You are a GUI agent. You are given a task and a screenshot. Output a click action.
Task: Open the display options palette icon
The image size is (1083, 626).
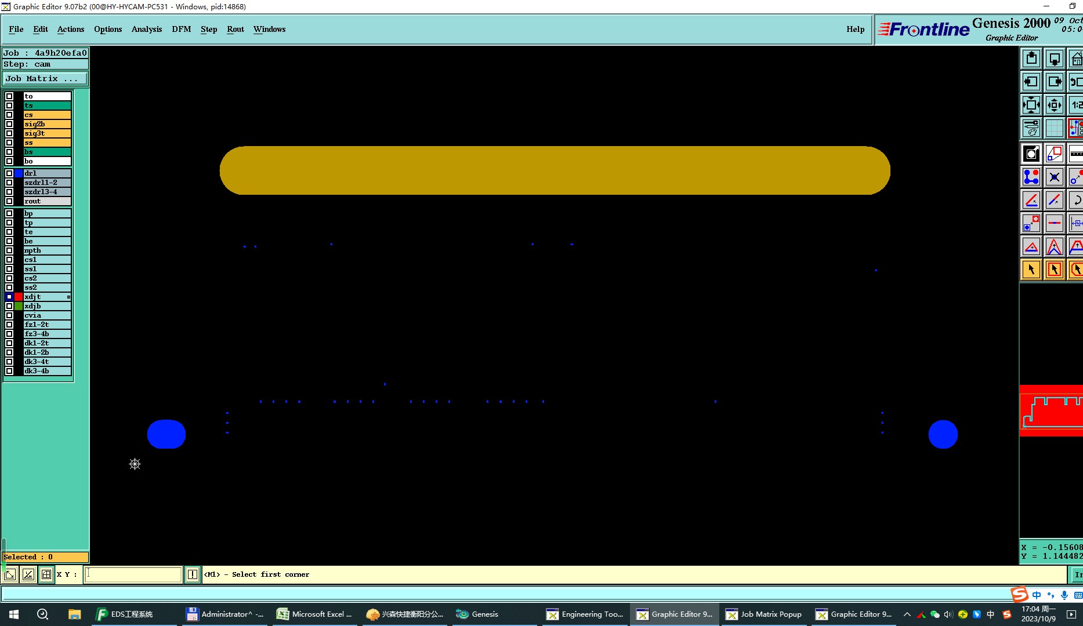pos(1031,128)
